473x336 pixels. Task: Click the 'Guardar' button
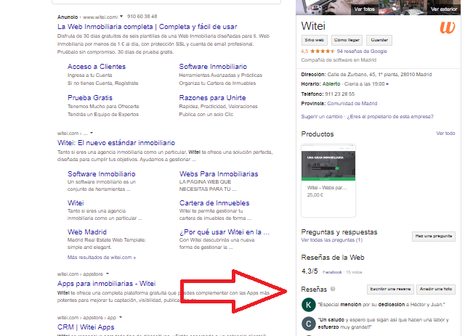[x=379, y=40]
